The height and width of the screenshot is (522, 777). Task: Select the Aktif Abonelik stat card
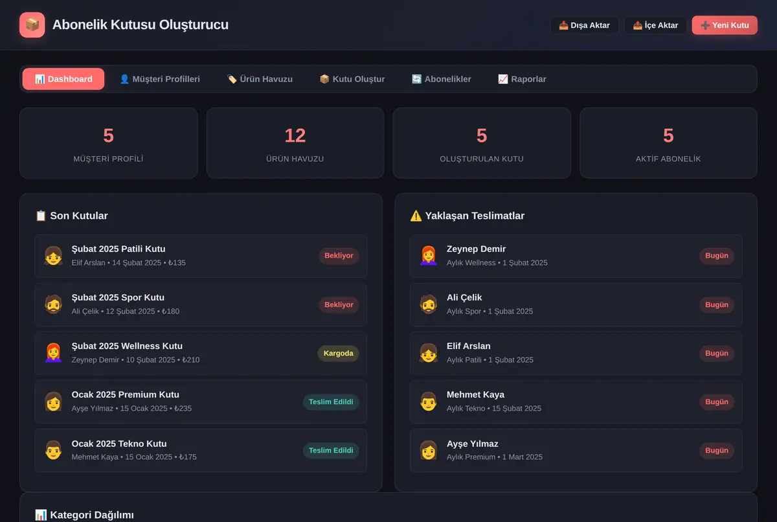pos(668,143)
